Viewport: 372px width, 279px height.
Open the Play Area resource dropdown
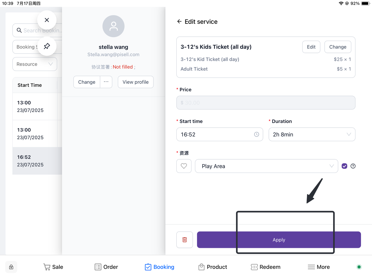pyautogui.click(x=266, y=166)
